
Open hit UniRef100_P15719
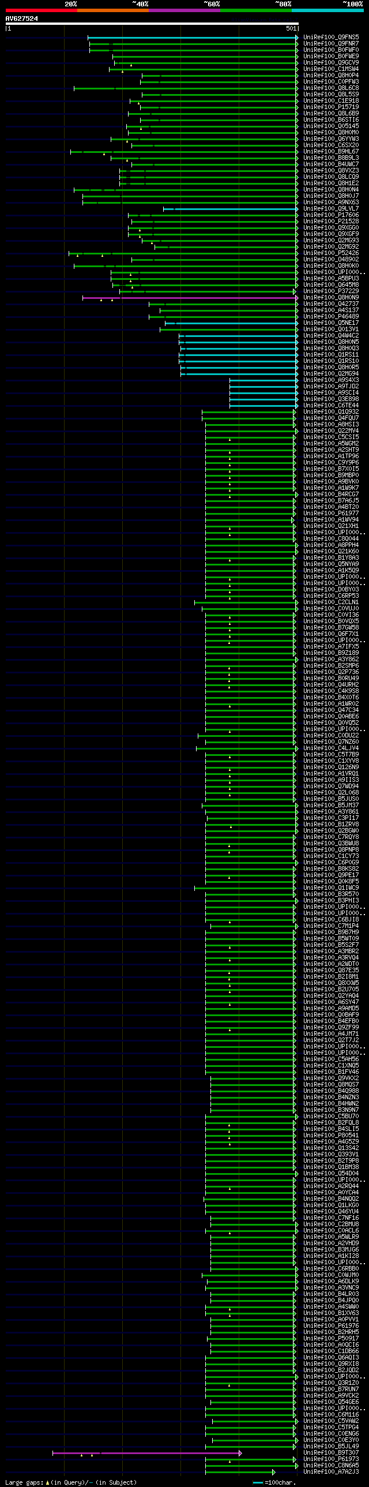point(331,107)
